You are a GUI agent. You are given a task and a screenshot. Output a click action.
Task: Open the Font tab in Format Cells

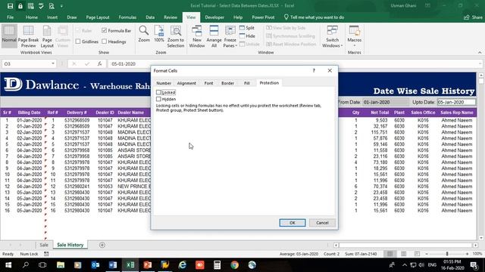click(209, 83)
